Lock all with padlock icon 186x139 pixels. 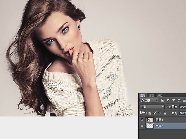165,113
